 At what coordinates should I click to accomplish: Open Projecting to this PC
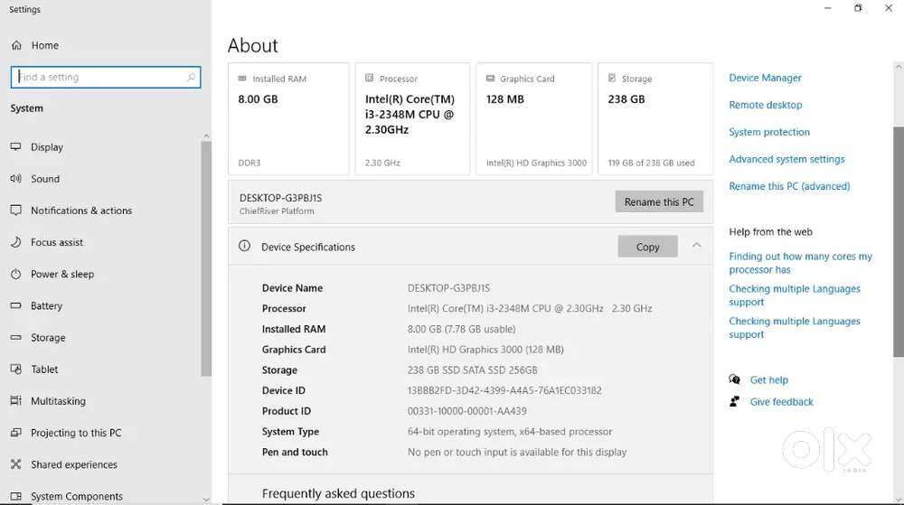click(76, 432)
